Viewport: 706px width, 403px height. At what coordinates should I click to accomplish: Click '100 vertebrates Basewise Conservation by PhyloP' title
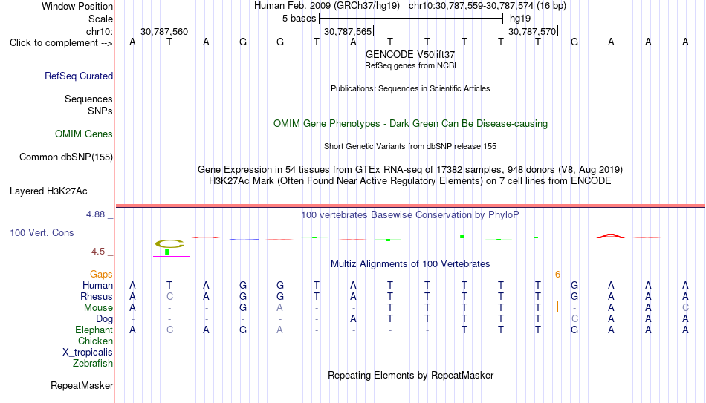coord(410,215)
